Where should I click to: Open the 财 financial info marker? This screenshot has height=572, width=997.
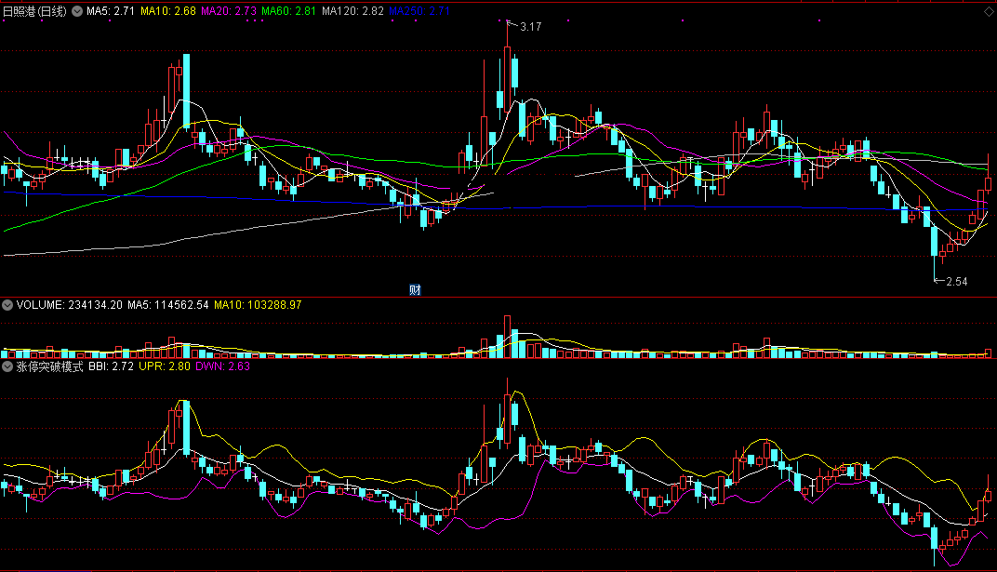click(x=415, y=290)
